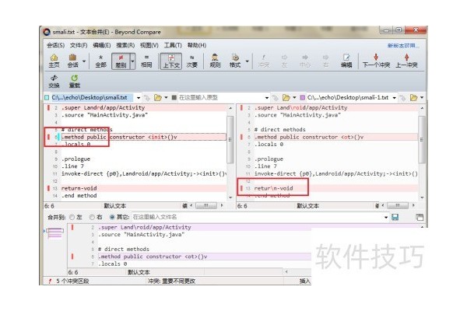Select the 左 merge-to radio button

click(x=72, y=217)
